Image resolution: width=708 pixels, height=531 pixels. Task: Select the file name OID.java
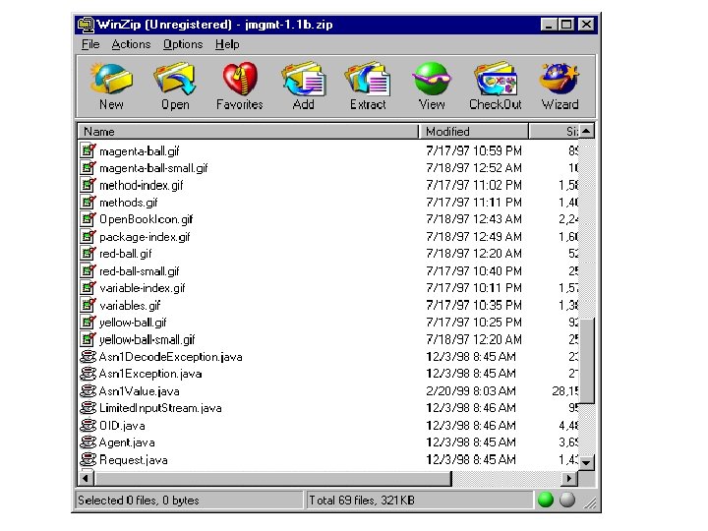pos(122,426)
